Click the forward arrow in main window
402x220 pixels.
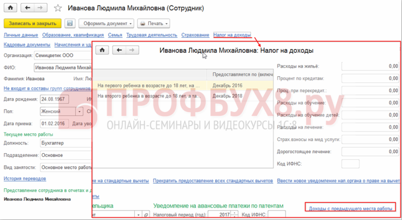click(40, 8)
